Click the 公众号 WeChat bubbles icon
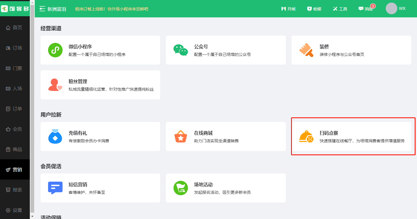This screenshot has width=417, height=219. click(x=181, y=50)
